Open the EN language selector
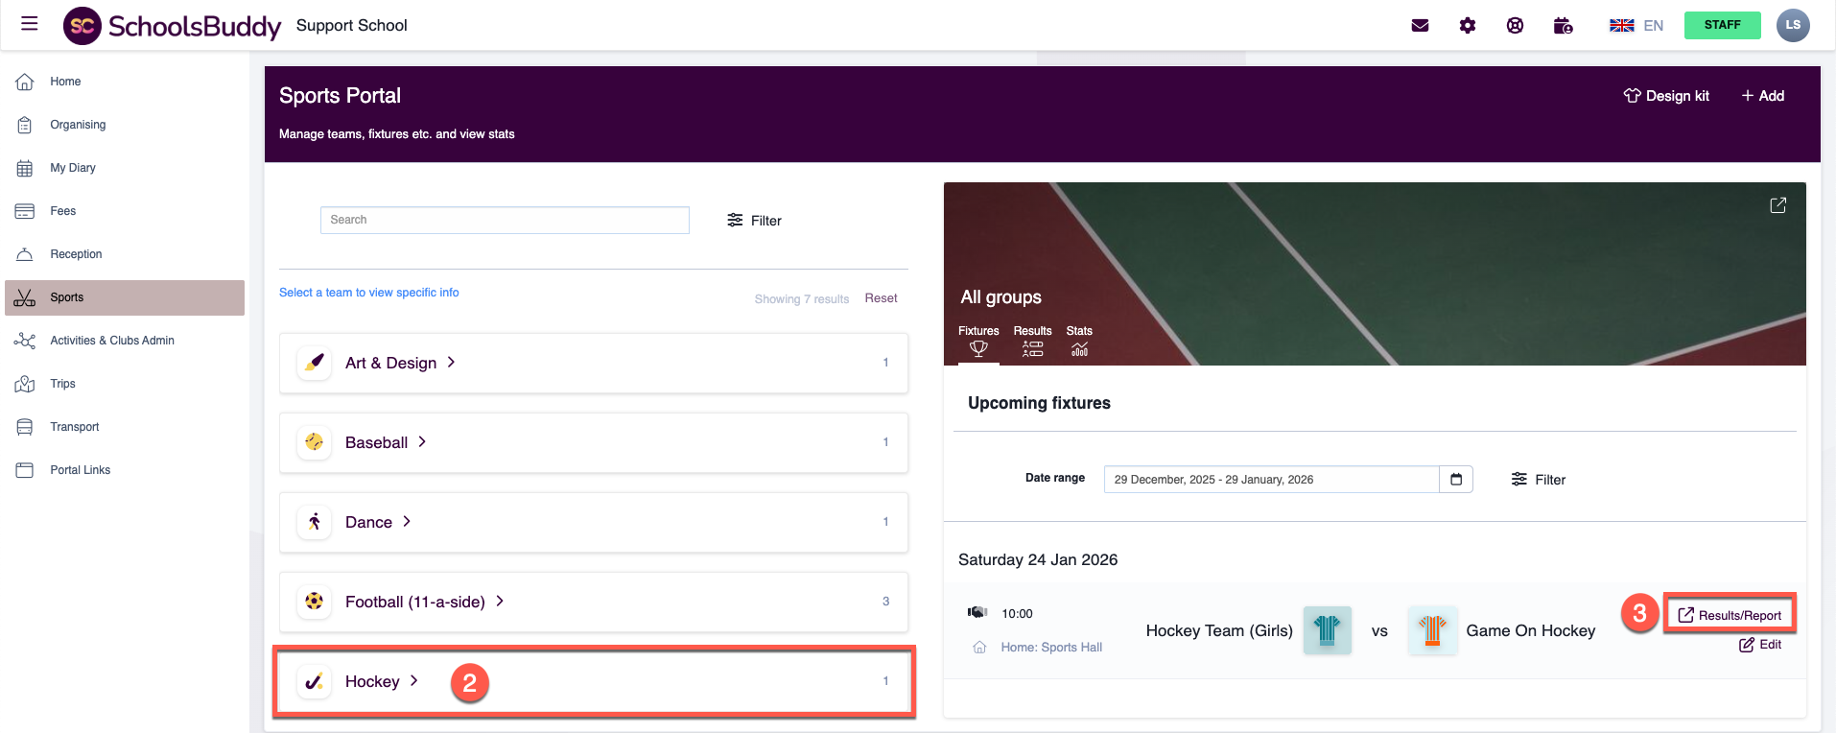 coord(1636,26)
